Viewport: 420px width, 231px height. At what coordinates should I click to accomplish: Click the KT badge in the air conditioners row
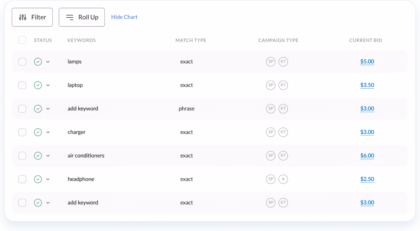point(283,155)
